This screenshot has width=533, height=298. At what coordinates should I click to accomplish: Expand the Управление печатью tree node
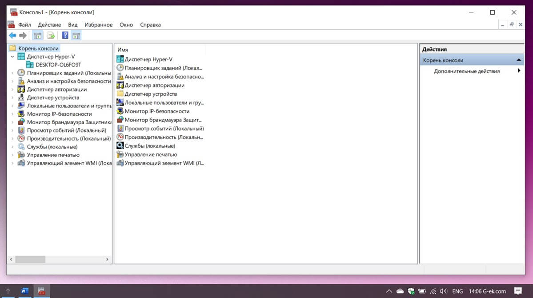[x=12, y=155]
